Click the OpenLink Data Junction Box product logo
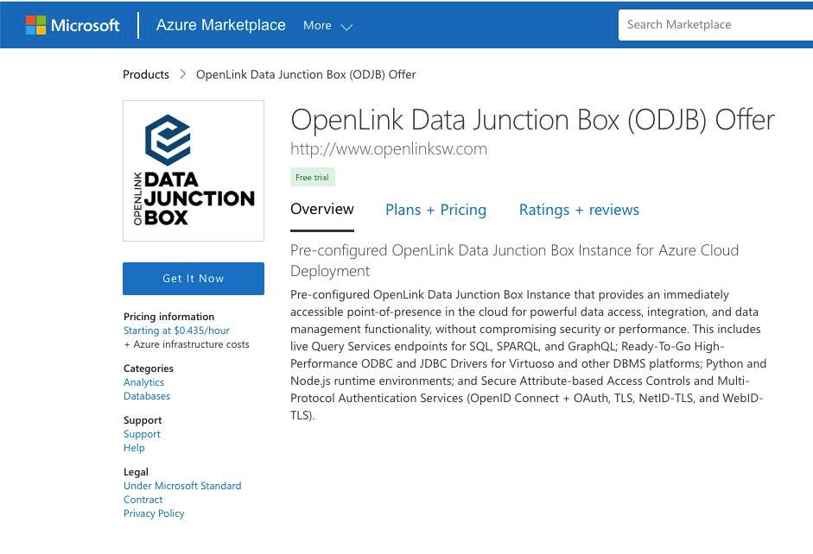 click(x=193, y=169)
